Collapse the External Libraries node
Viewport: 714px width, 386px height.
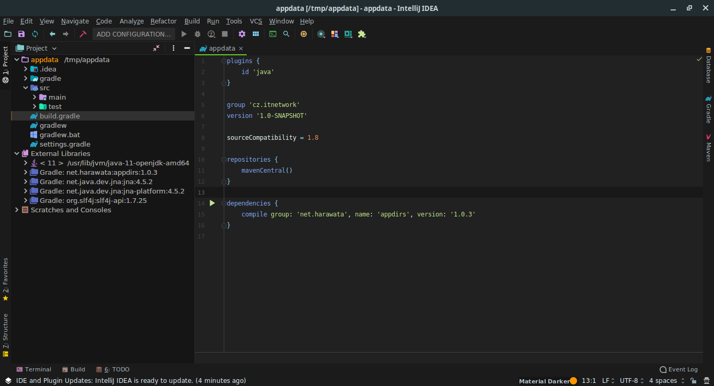(17, 153)
